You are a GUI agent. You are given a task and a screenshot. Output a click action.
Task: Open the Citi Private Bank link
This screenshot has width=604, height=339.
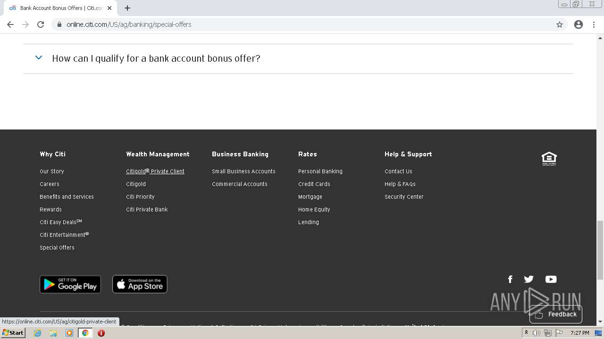[x=147, y=210]
